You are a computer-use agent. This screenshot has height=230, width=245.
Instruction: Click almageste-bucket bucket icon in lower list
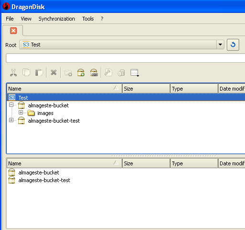tap(12, 172)
